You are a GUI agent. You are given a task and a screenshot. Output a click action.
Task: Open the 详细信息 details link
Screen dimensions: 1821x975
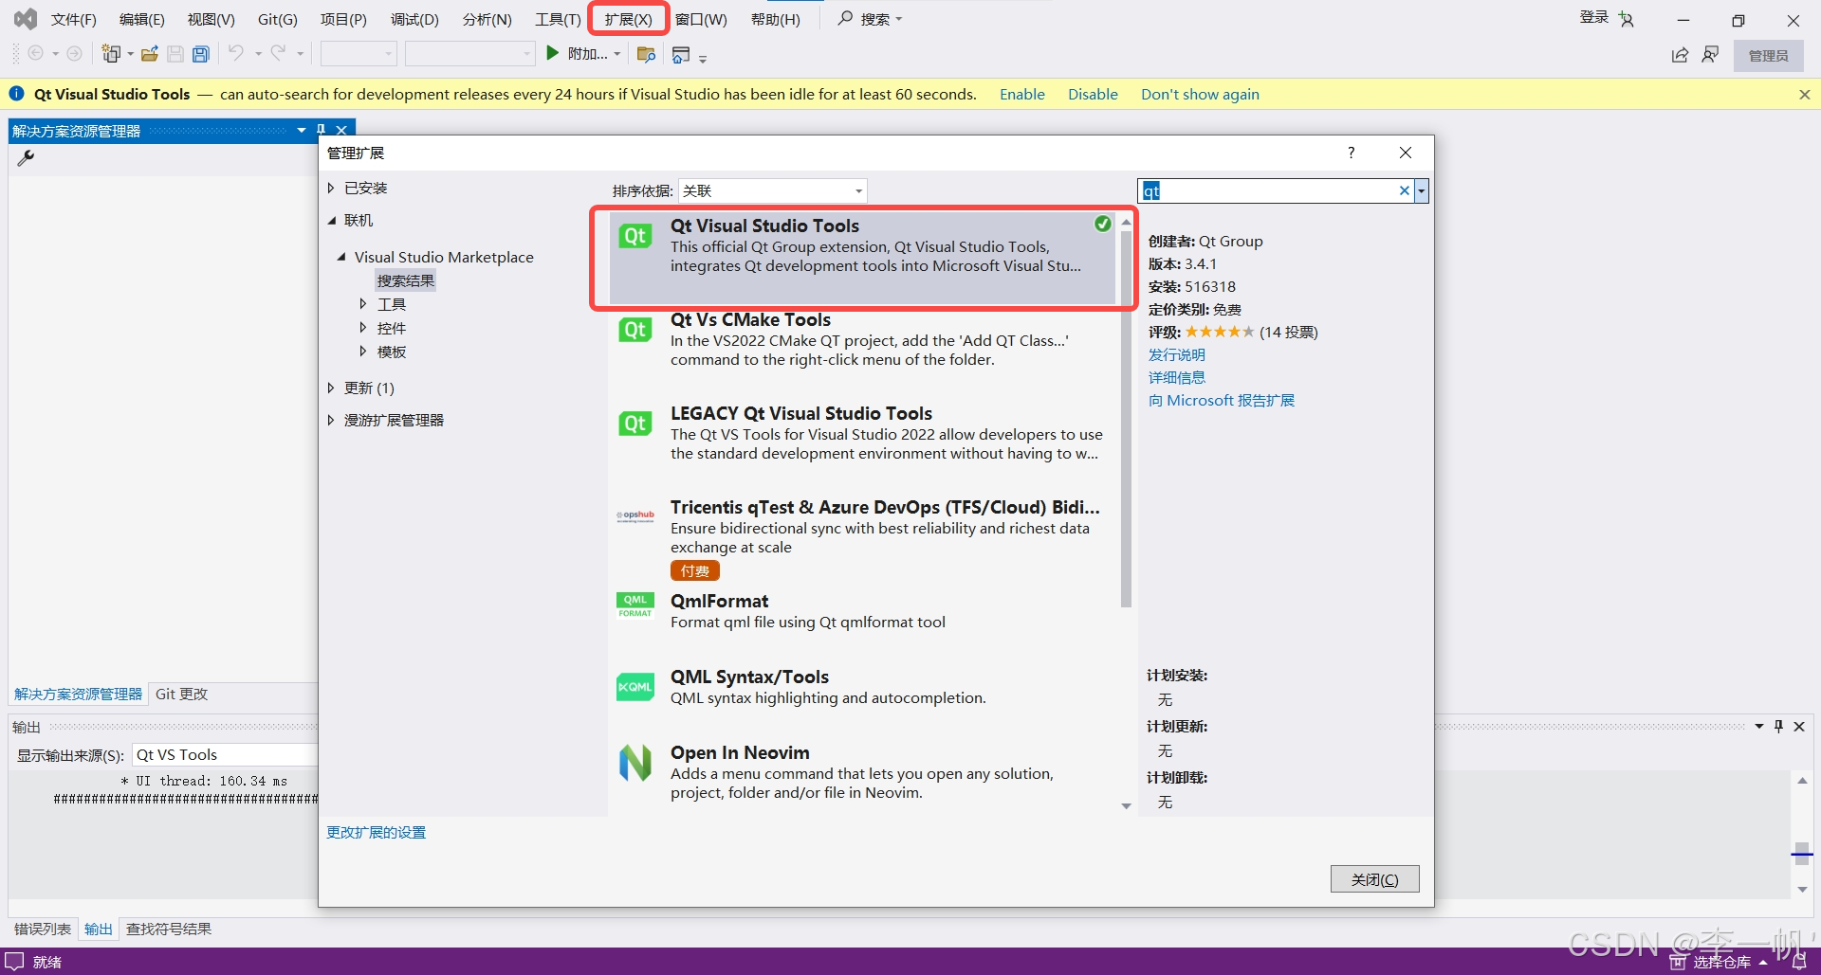click(x=1176, y=377)
